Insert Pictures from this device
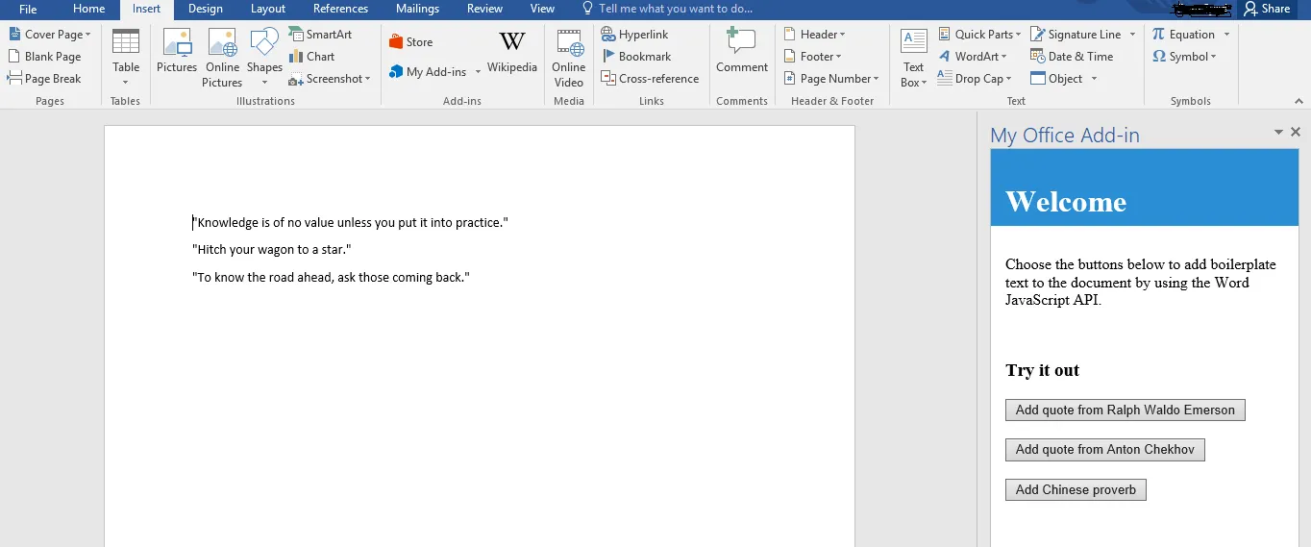The width and height of the screenshot is (1311, 547). click(x=177, y=52)
